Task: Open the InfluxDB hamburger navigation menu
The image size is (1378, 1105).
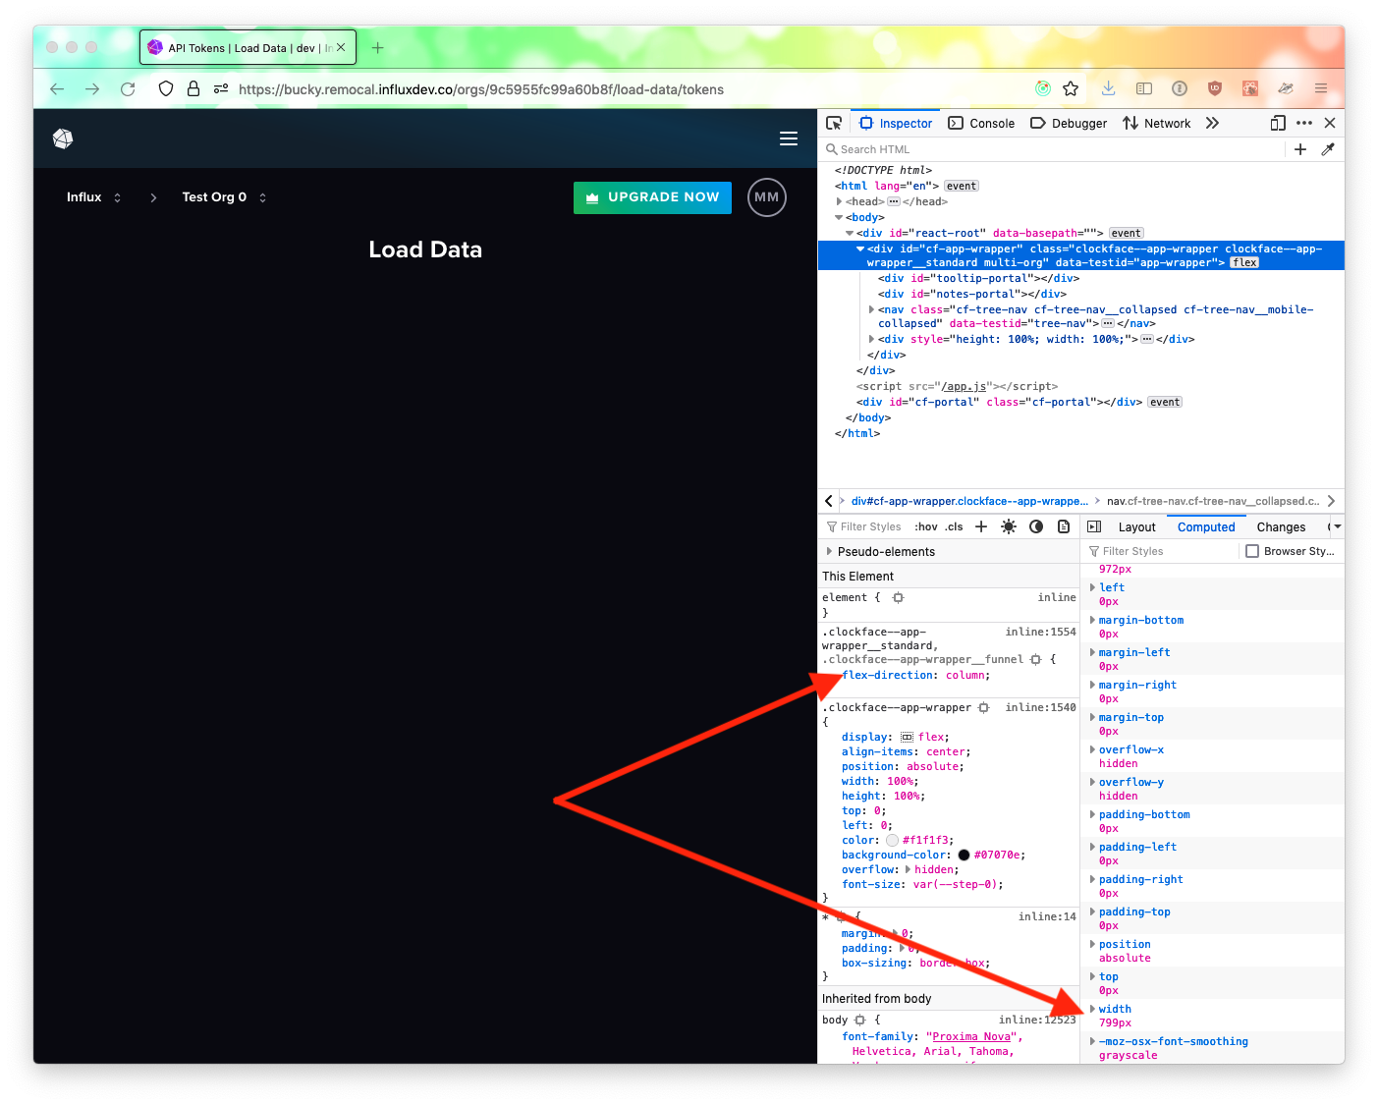Action: click(x=789, y=138)
